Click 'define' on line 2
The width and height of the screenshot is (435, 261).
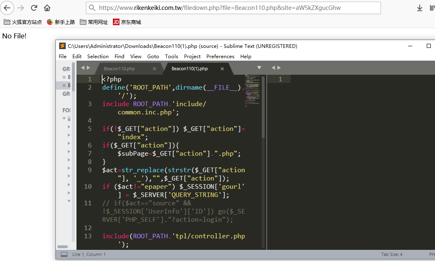(x=114, y=88)
